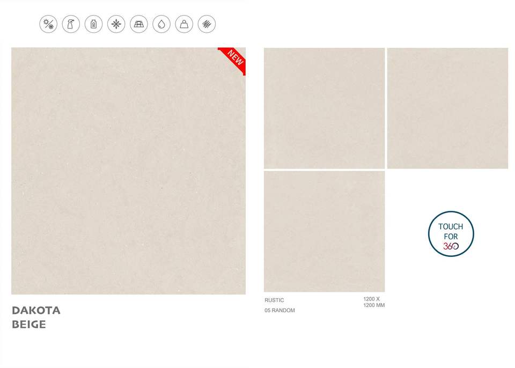Open the large Dakota Beige tile preview
The image size is (515, 368).
128,171
